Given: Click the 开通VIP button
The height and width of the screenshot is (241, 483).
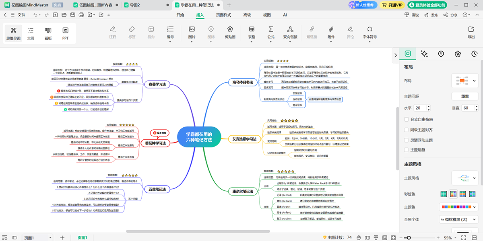Looking at the screenshot, I should click(392, 5).
